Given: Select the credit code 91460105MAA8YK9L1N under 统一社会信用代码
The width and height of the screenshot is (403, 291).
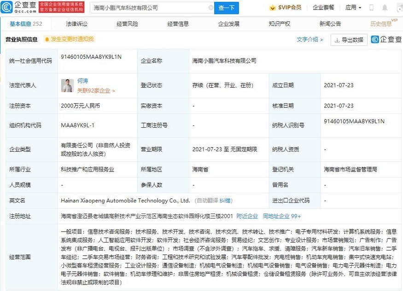Looking at the screenshot, I should (x=91, y=57).
